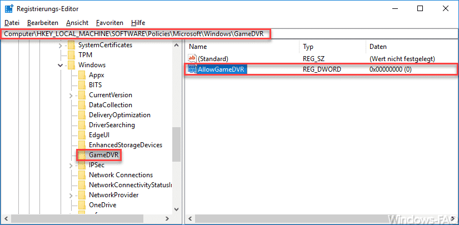Click values pane horizontal scroll left arrow
Screen dimensions: 459x225
click(x=191, y=218)
